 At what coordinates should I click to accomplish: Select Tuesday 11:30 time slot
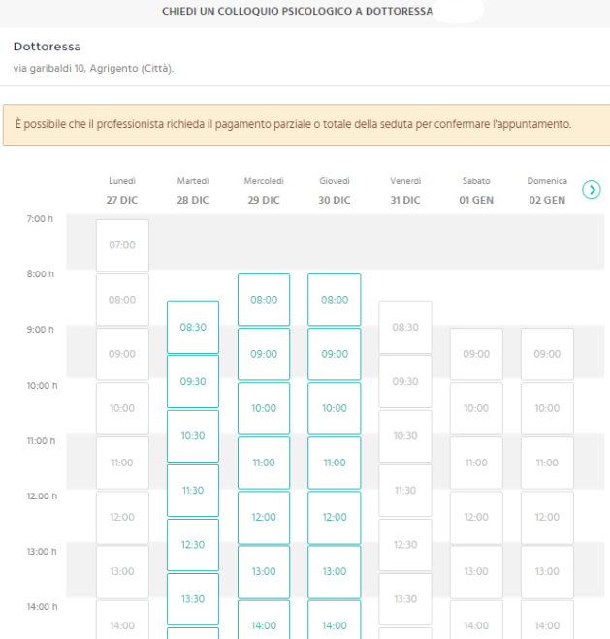click(x=193, y=490)
